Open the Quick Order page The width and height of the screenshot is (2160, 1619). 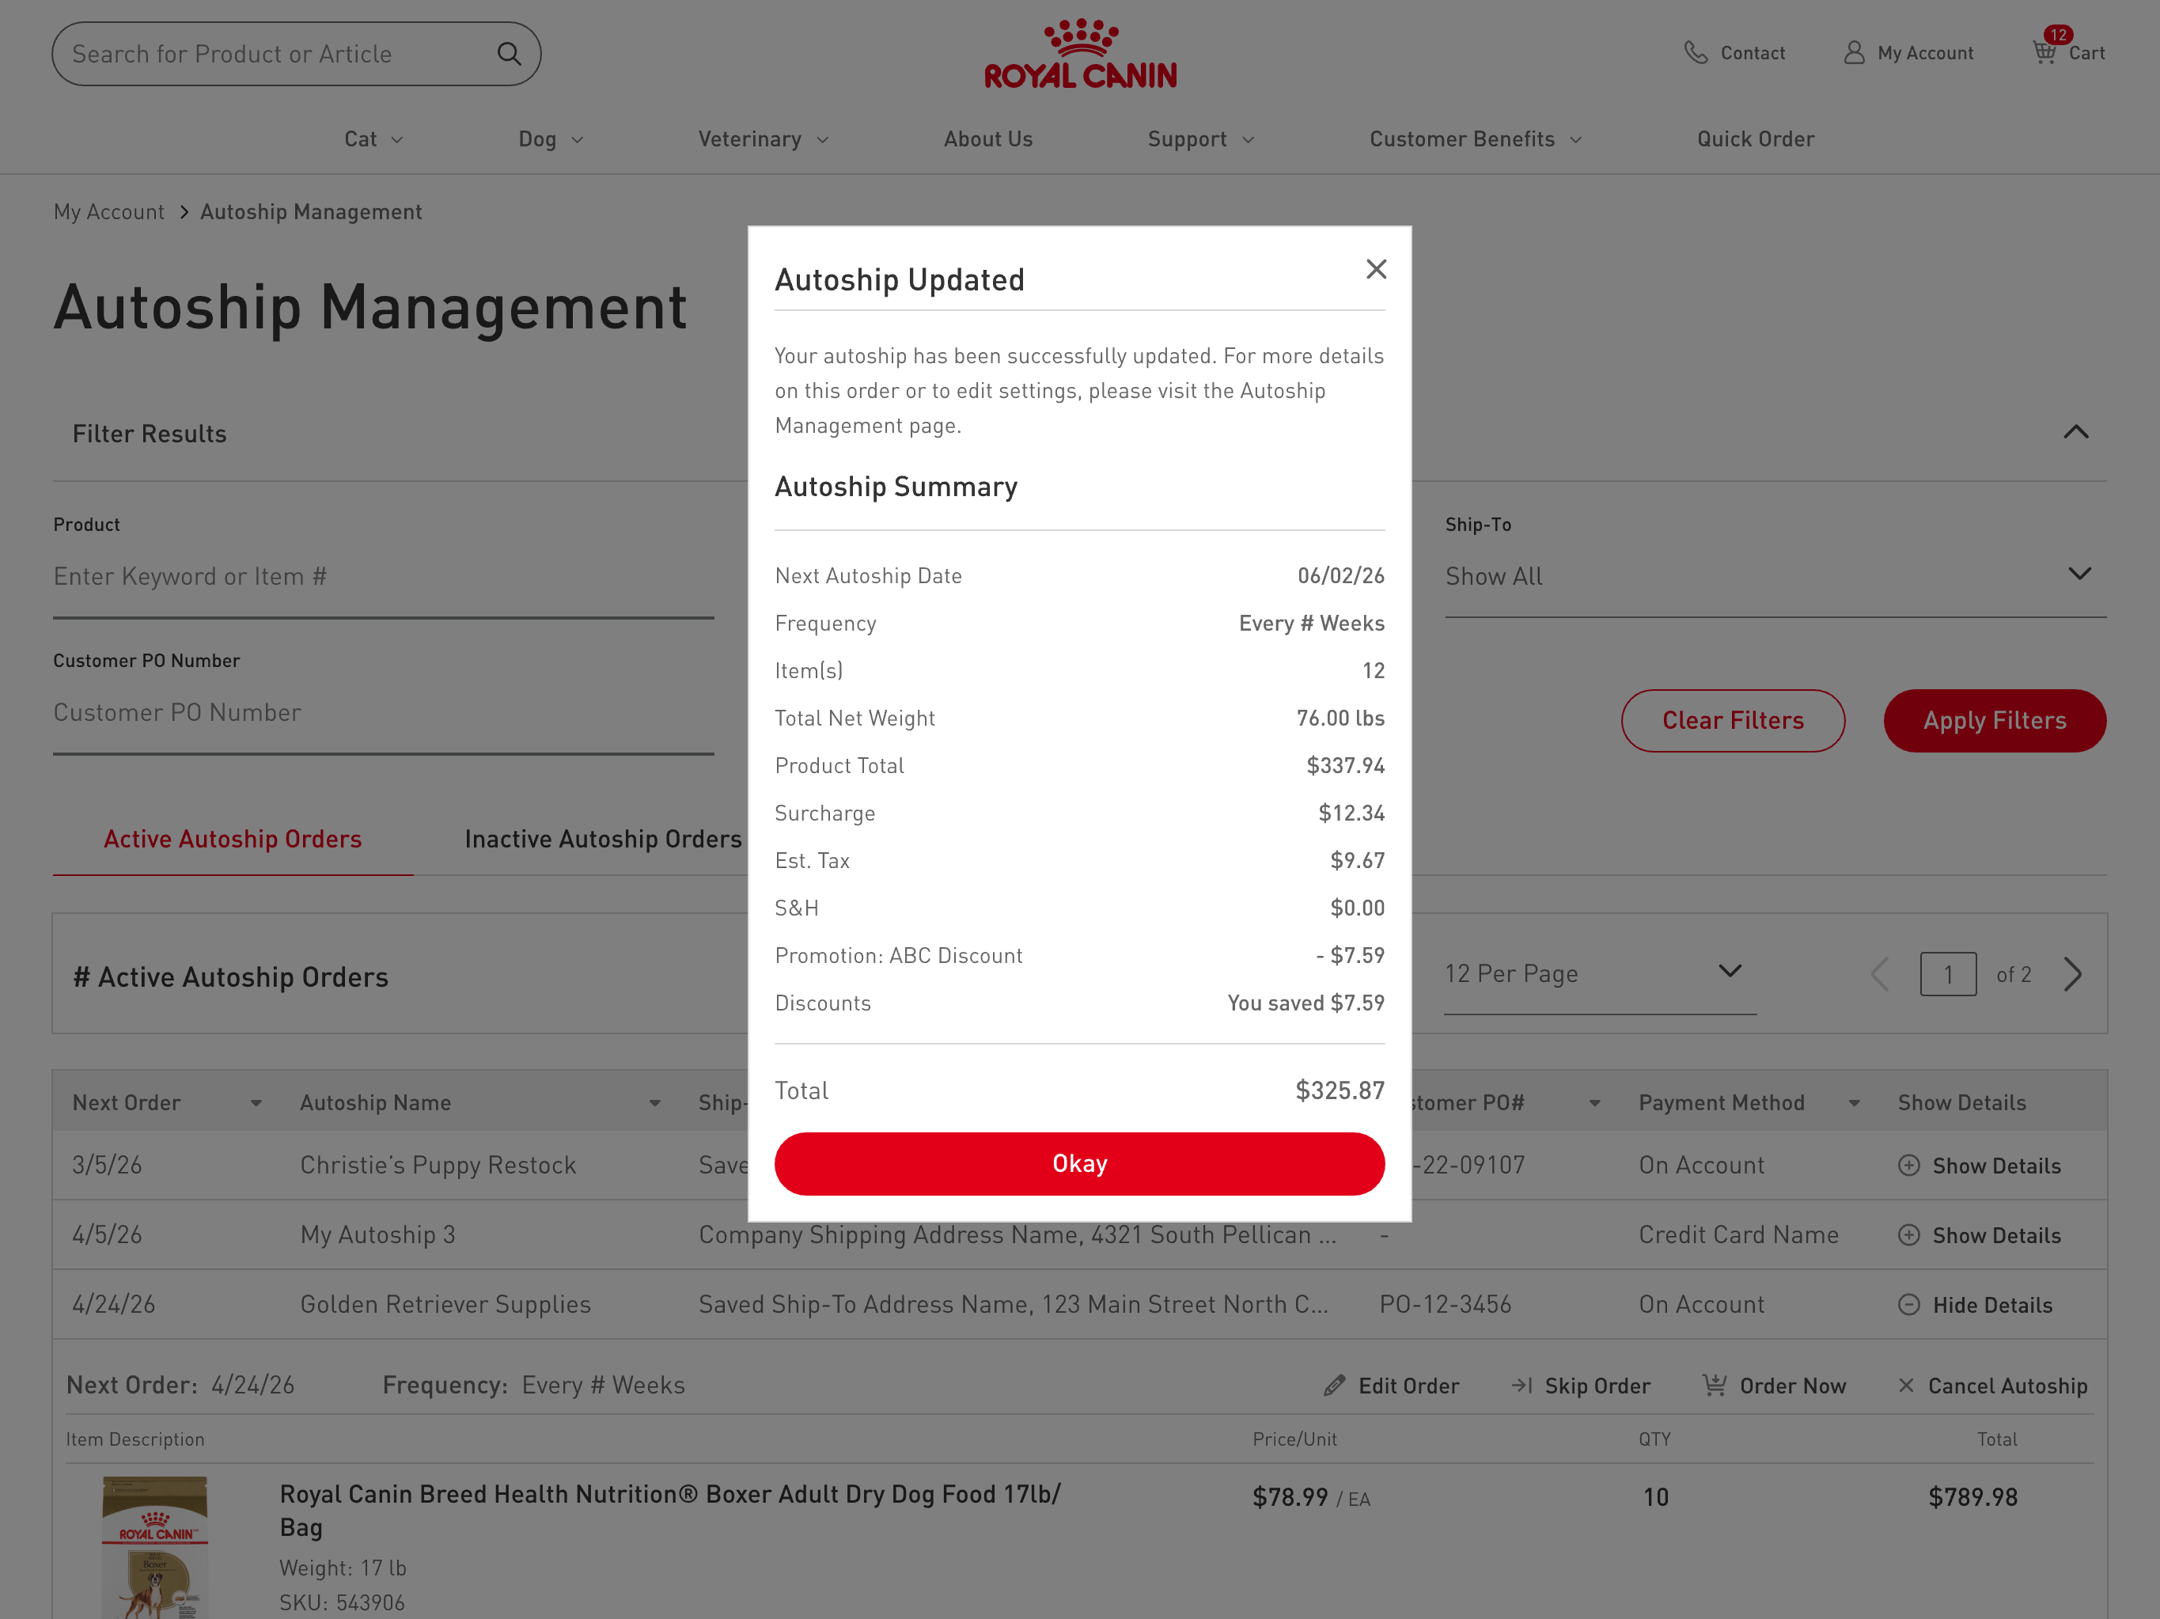point(1755,139)
